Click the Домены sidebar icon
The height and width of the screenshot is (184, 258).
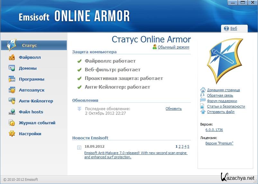click(12, 68)
